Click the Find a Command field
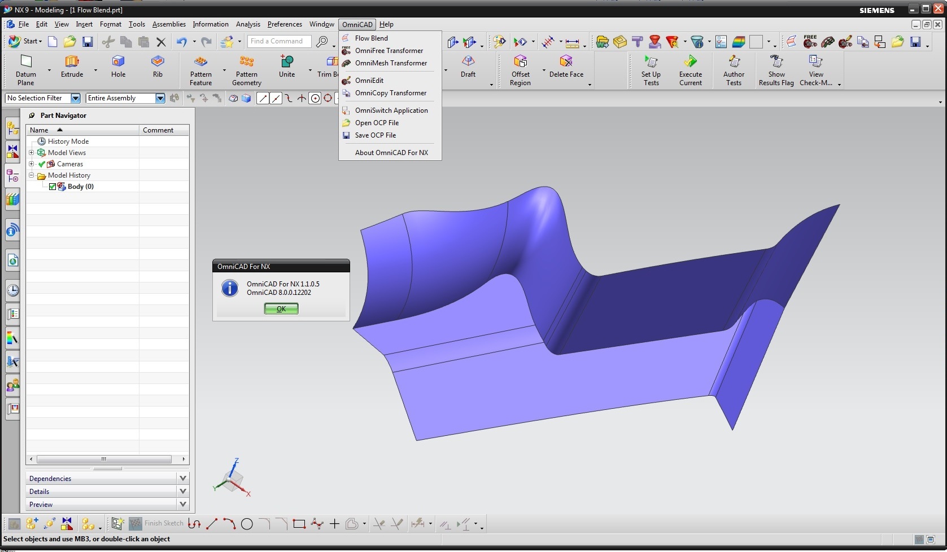 (279, 41)
